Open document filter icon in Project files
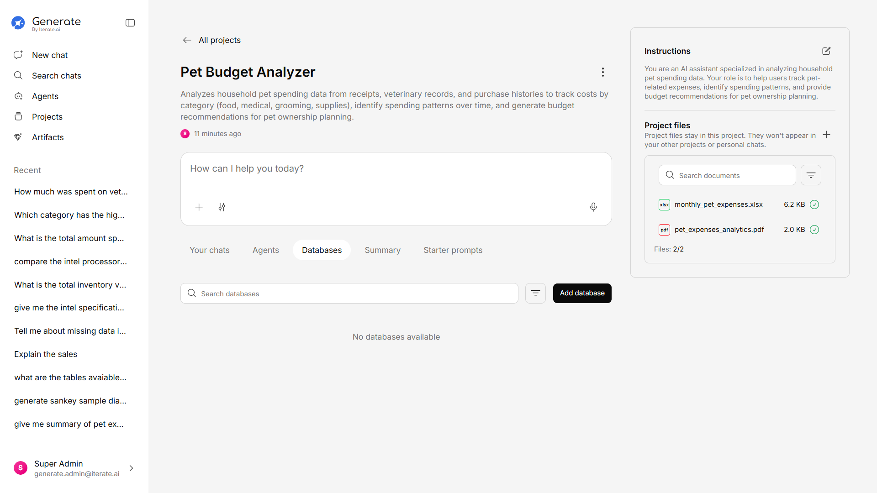This screenshot has width=877, height=493. point(811,175)
